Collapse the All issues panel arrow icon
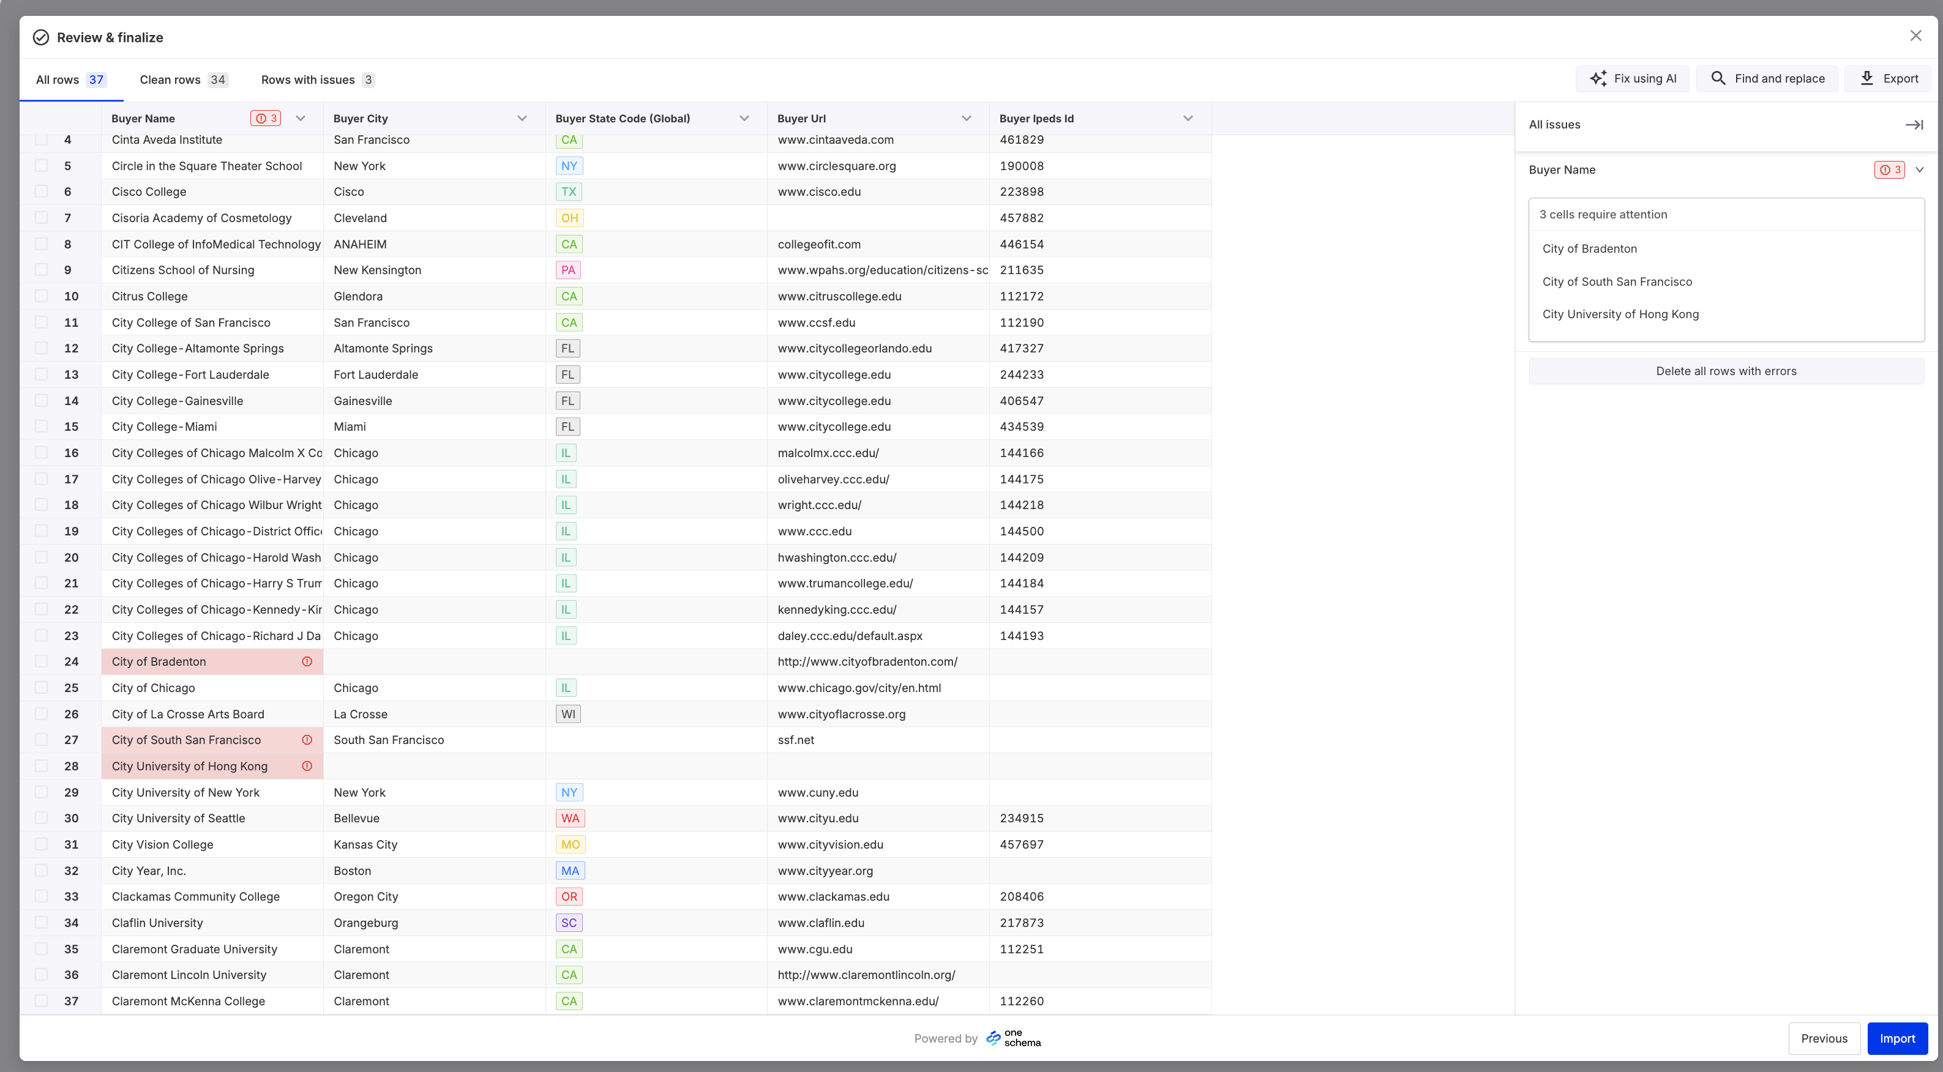This screenshot has height=1072, width=1943. tap(1914, 125)
